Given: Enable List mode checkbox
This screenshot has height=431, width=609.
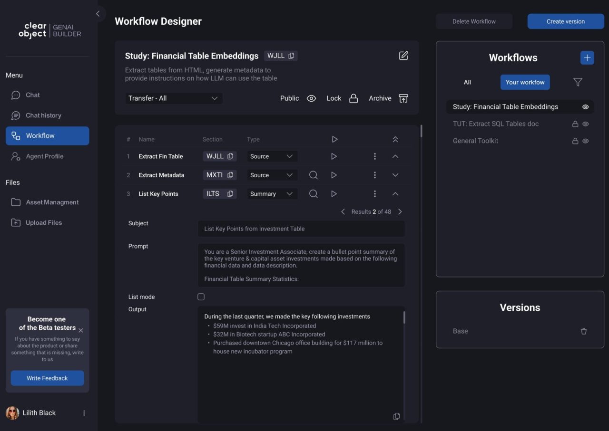Looking at the screenshot, I should click(x=201, y=297).
